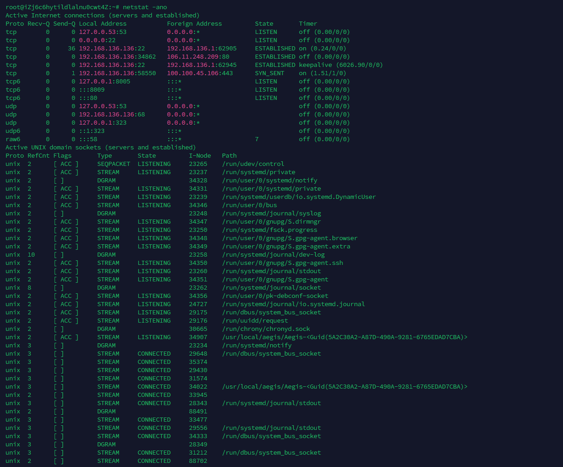Click the :::8009 tcp6 local address
This screenshot has width=563, height=467.
click(x=92, y=90)
